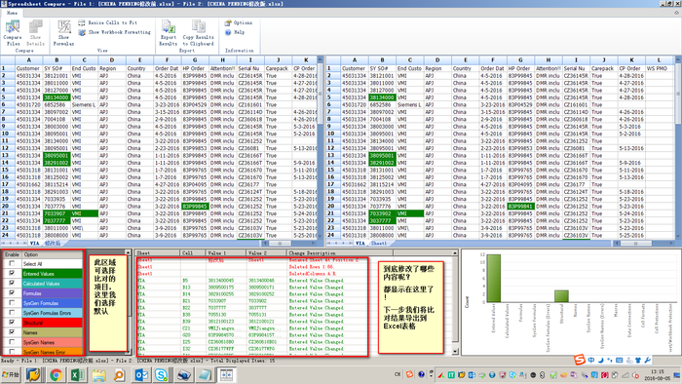The image size is (682, 384).
Task: Open Google Chrome from the taskbar
Action: pyautogui.click(x=56, y=375)
